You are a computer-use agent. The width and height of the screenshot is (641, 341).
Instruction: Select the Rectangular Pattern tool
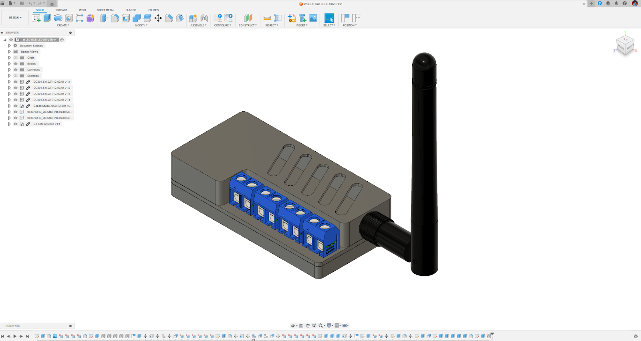[79, 18]
